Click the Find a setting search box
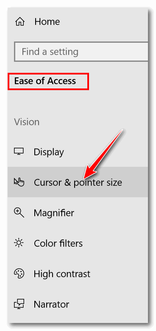Image resolution: width=156 pixels, height=331 pixels. pyautogui.click(x=81, y=52)
